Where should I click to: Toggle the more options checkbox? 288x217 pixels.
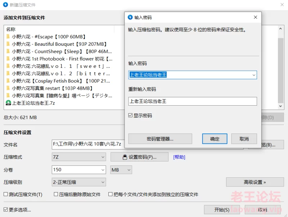(6, 210)
